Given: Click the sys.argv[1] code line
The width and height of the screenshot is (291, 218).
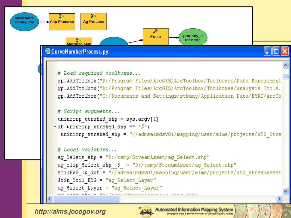Looking at the screenshot, I should click(x=108, y=119).
